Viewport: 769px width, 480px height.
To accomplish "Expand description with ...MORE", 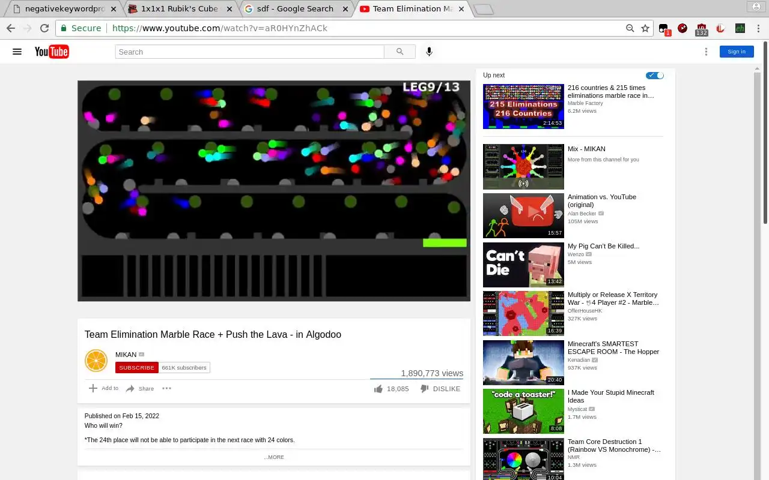I will (274, 457).
